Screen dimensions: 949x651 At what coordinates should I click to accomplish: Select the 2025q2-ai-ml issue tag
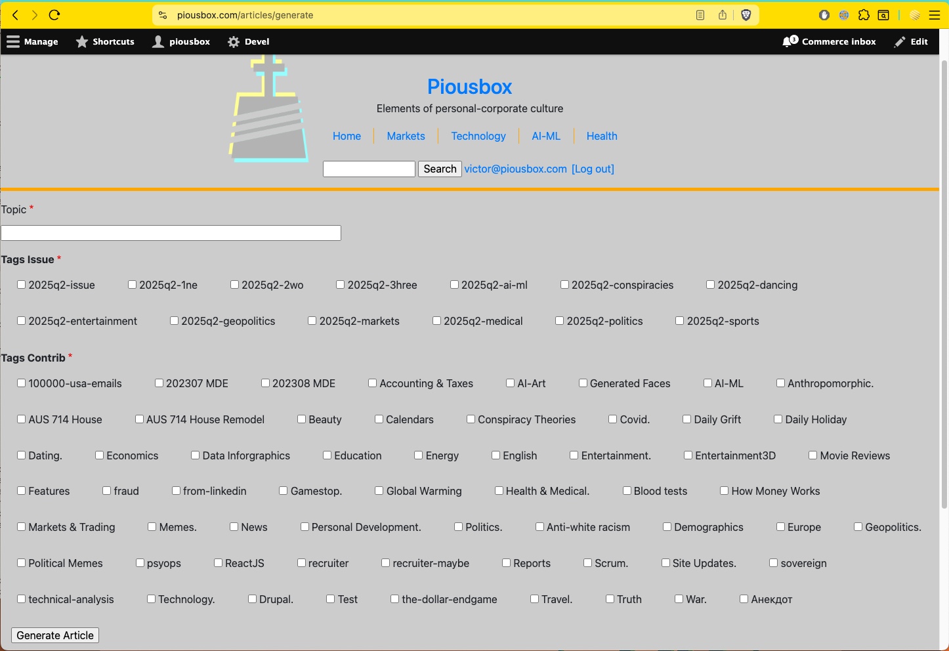pyautogui.click(x=454, y=284)
